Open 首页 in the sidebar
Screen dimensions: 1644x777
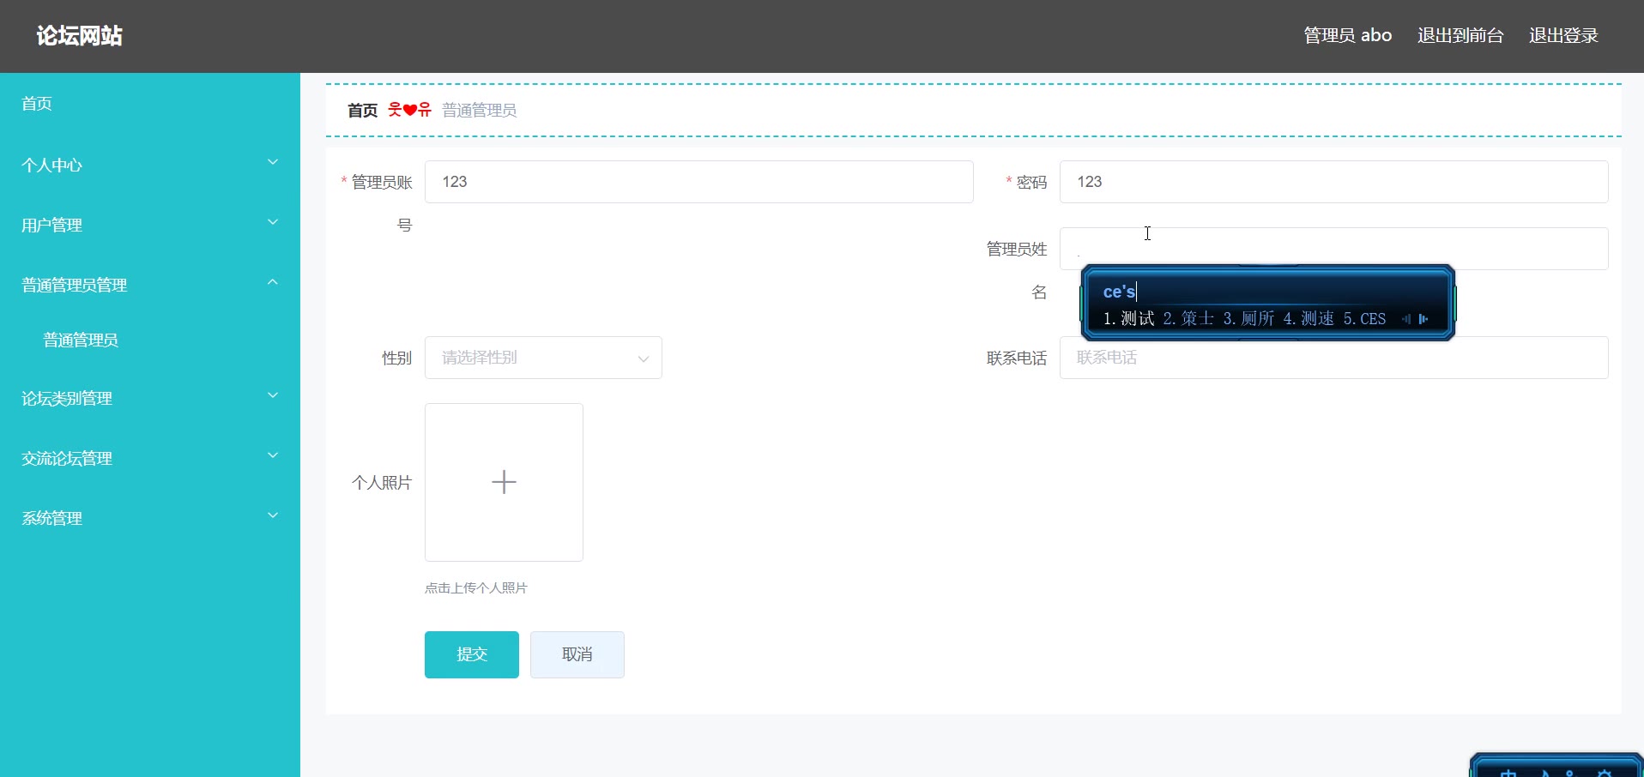37,104
